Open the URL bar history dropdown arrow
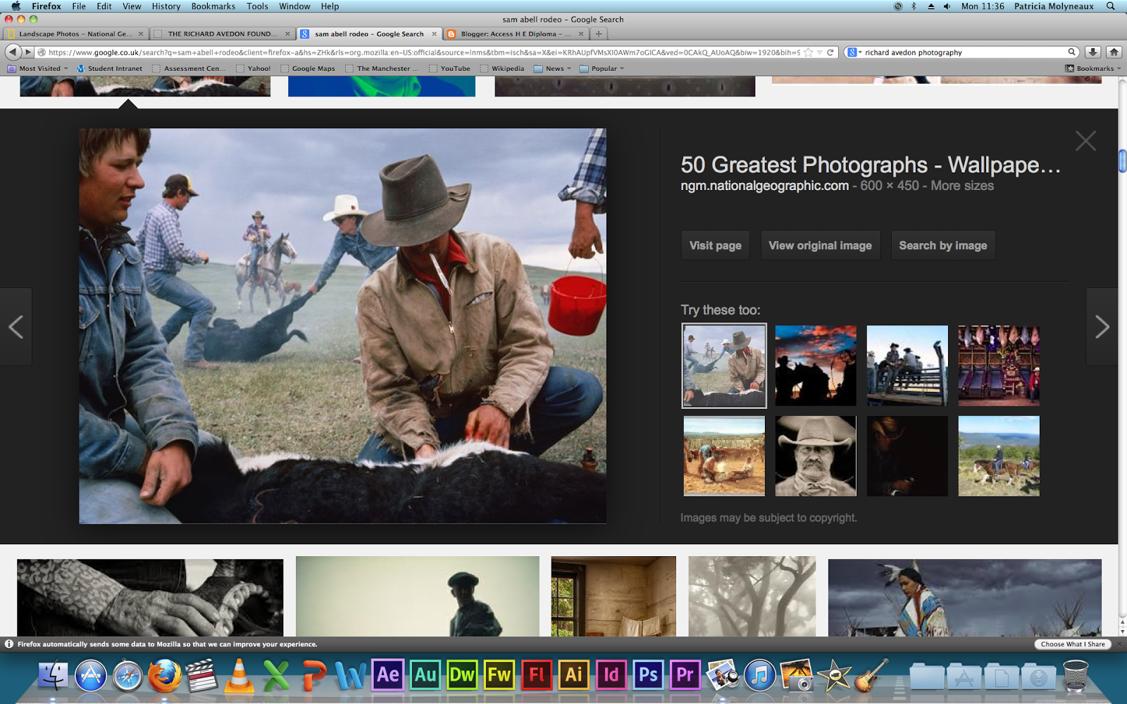Viewport: 1127px width, 704px height. (x=820, y=52)
